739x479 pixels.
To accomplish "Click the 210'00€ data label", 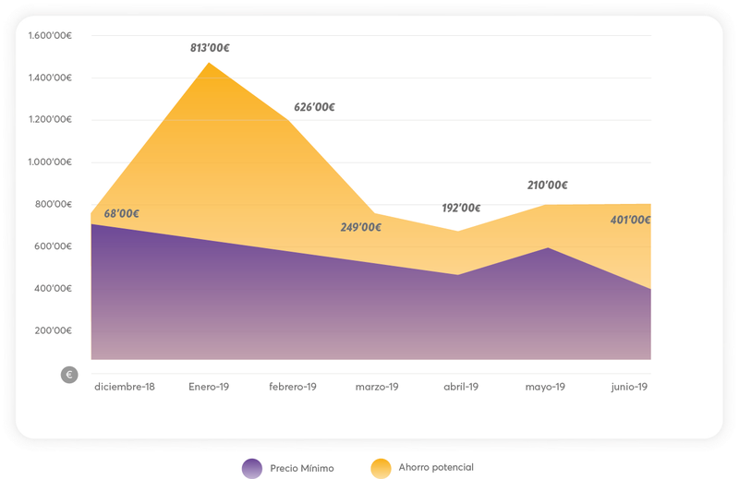I will [547, 185].
